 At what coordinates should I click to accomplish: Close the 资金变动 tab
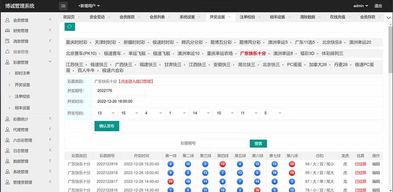109,17
